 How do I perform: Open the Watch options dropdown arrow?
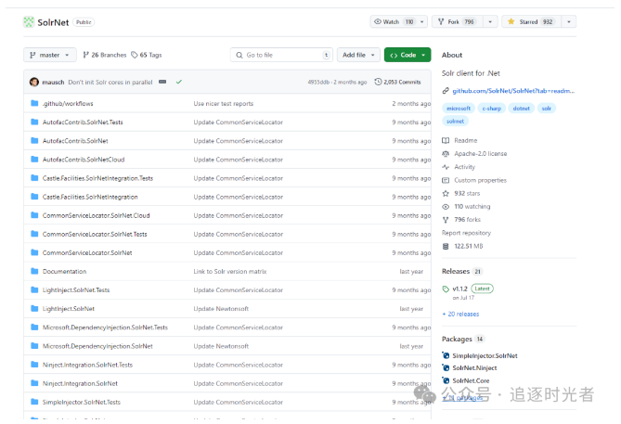tap(422, 21)
